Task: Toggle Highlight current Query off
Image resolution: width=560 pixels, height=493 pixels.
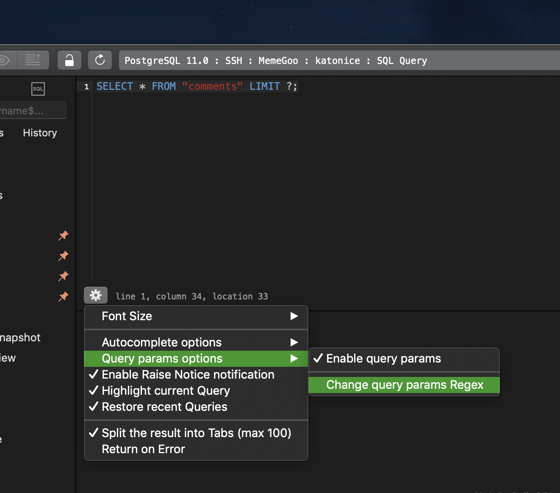Action: [x=165, y=391]
